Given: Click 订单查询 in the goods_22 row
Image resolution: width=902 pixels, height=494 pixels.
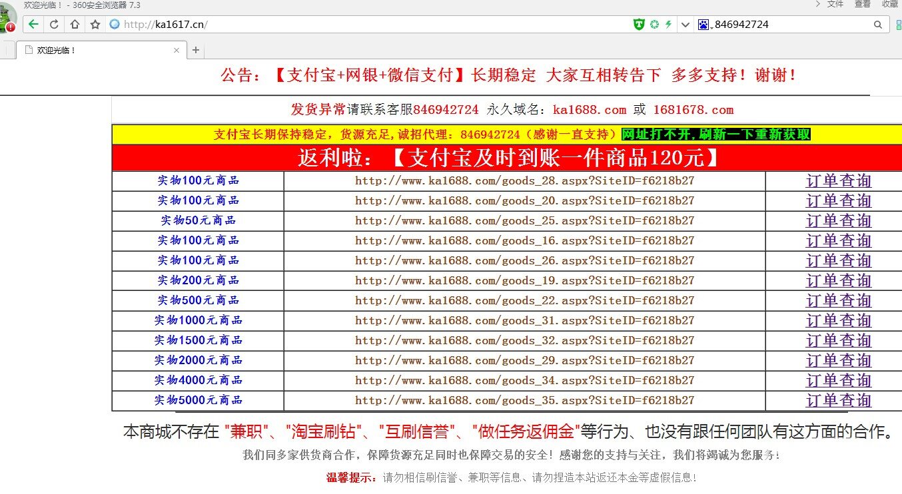Looking at the screenshot, I should click(x=839, y=301).
